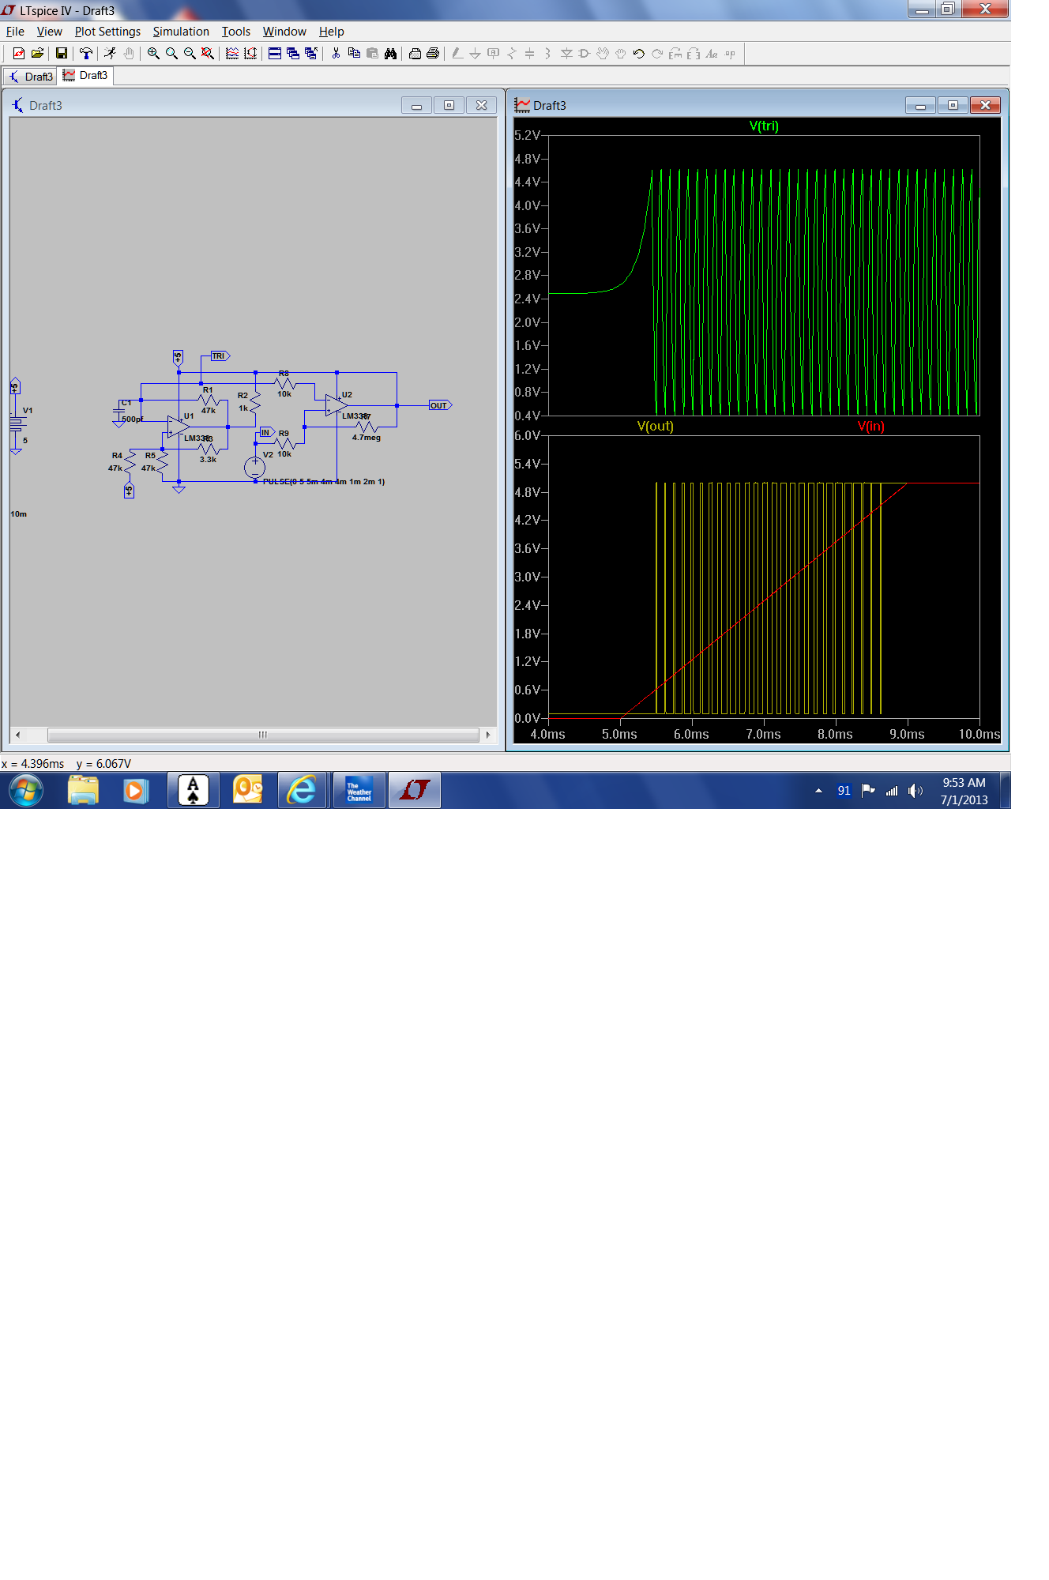Open the Help menu
The height and width of the screenshot is (1580, 1049).
(x=332, y=32)
